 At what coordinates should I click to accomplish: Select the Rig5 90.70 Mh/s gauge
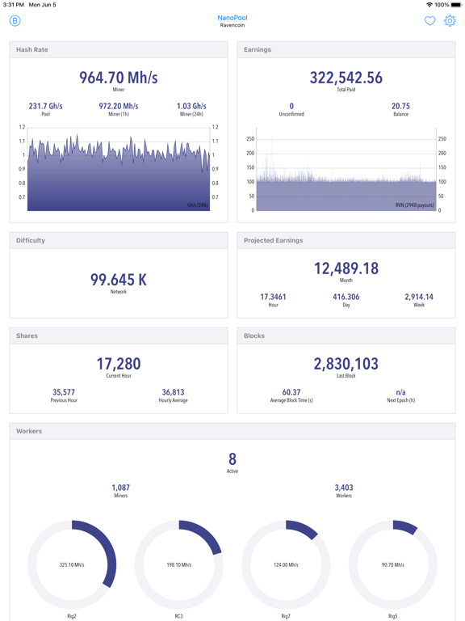(x=393, y=564)
